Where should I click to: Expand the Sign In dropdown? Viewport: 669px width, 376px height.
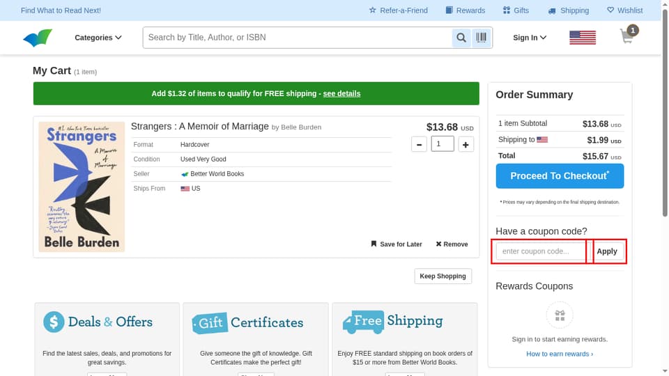[x=530, y=38]
